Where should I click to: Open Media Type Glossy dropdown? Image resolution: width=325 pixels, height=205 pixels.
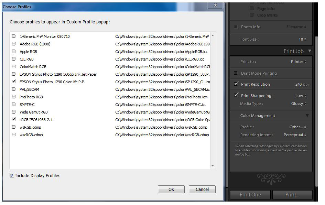pos(298,104)
